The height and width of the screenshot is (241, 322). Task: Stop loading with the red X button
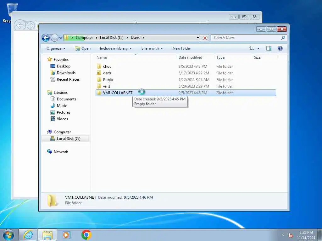click(205, 38)
